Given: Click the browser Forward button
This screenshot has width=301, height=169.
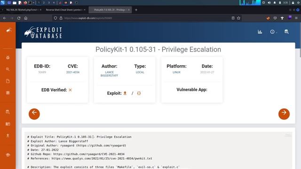Looking at the screenshot, I should (x=12, y=18).
